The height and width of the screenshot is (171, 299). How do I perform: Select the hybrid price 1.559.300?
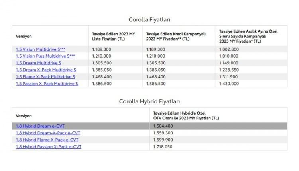click(163, 133)
